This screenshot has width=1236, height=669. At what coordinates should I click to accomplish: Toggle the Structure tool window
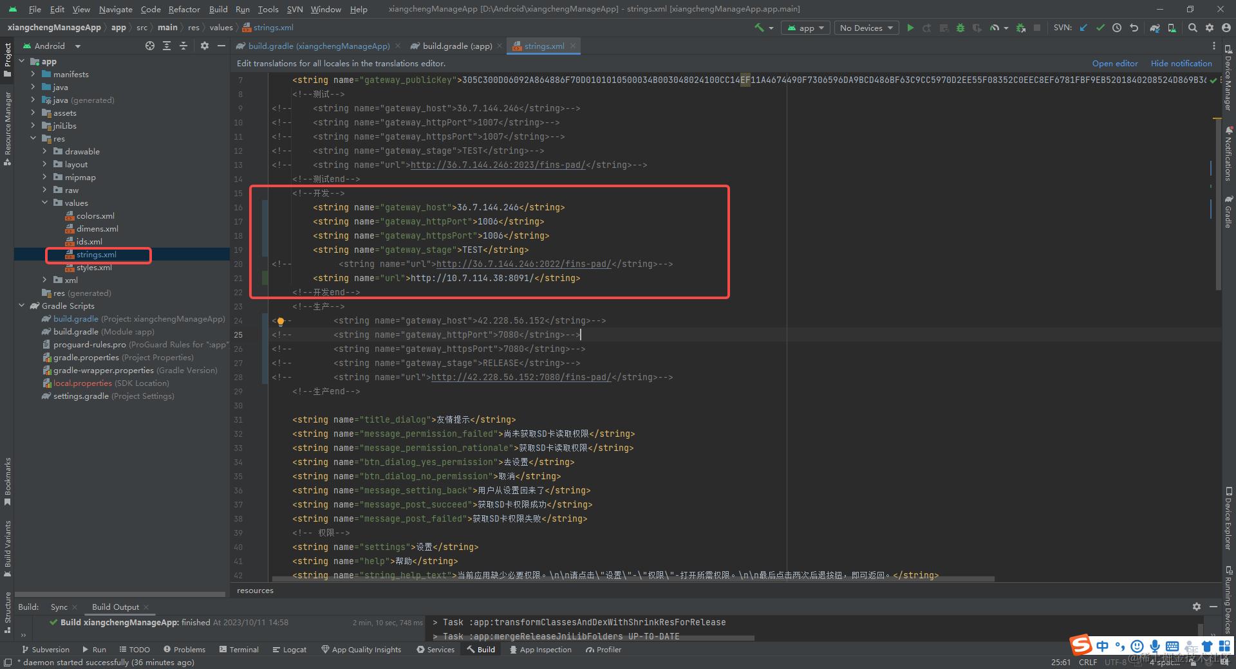[x=7, y=612]
